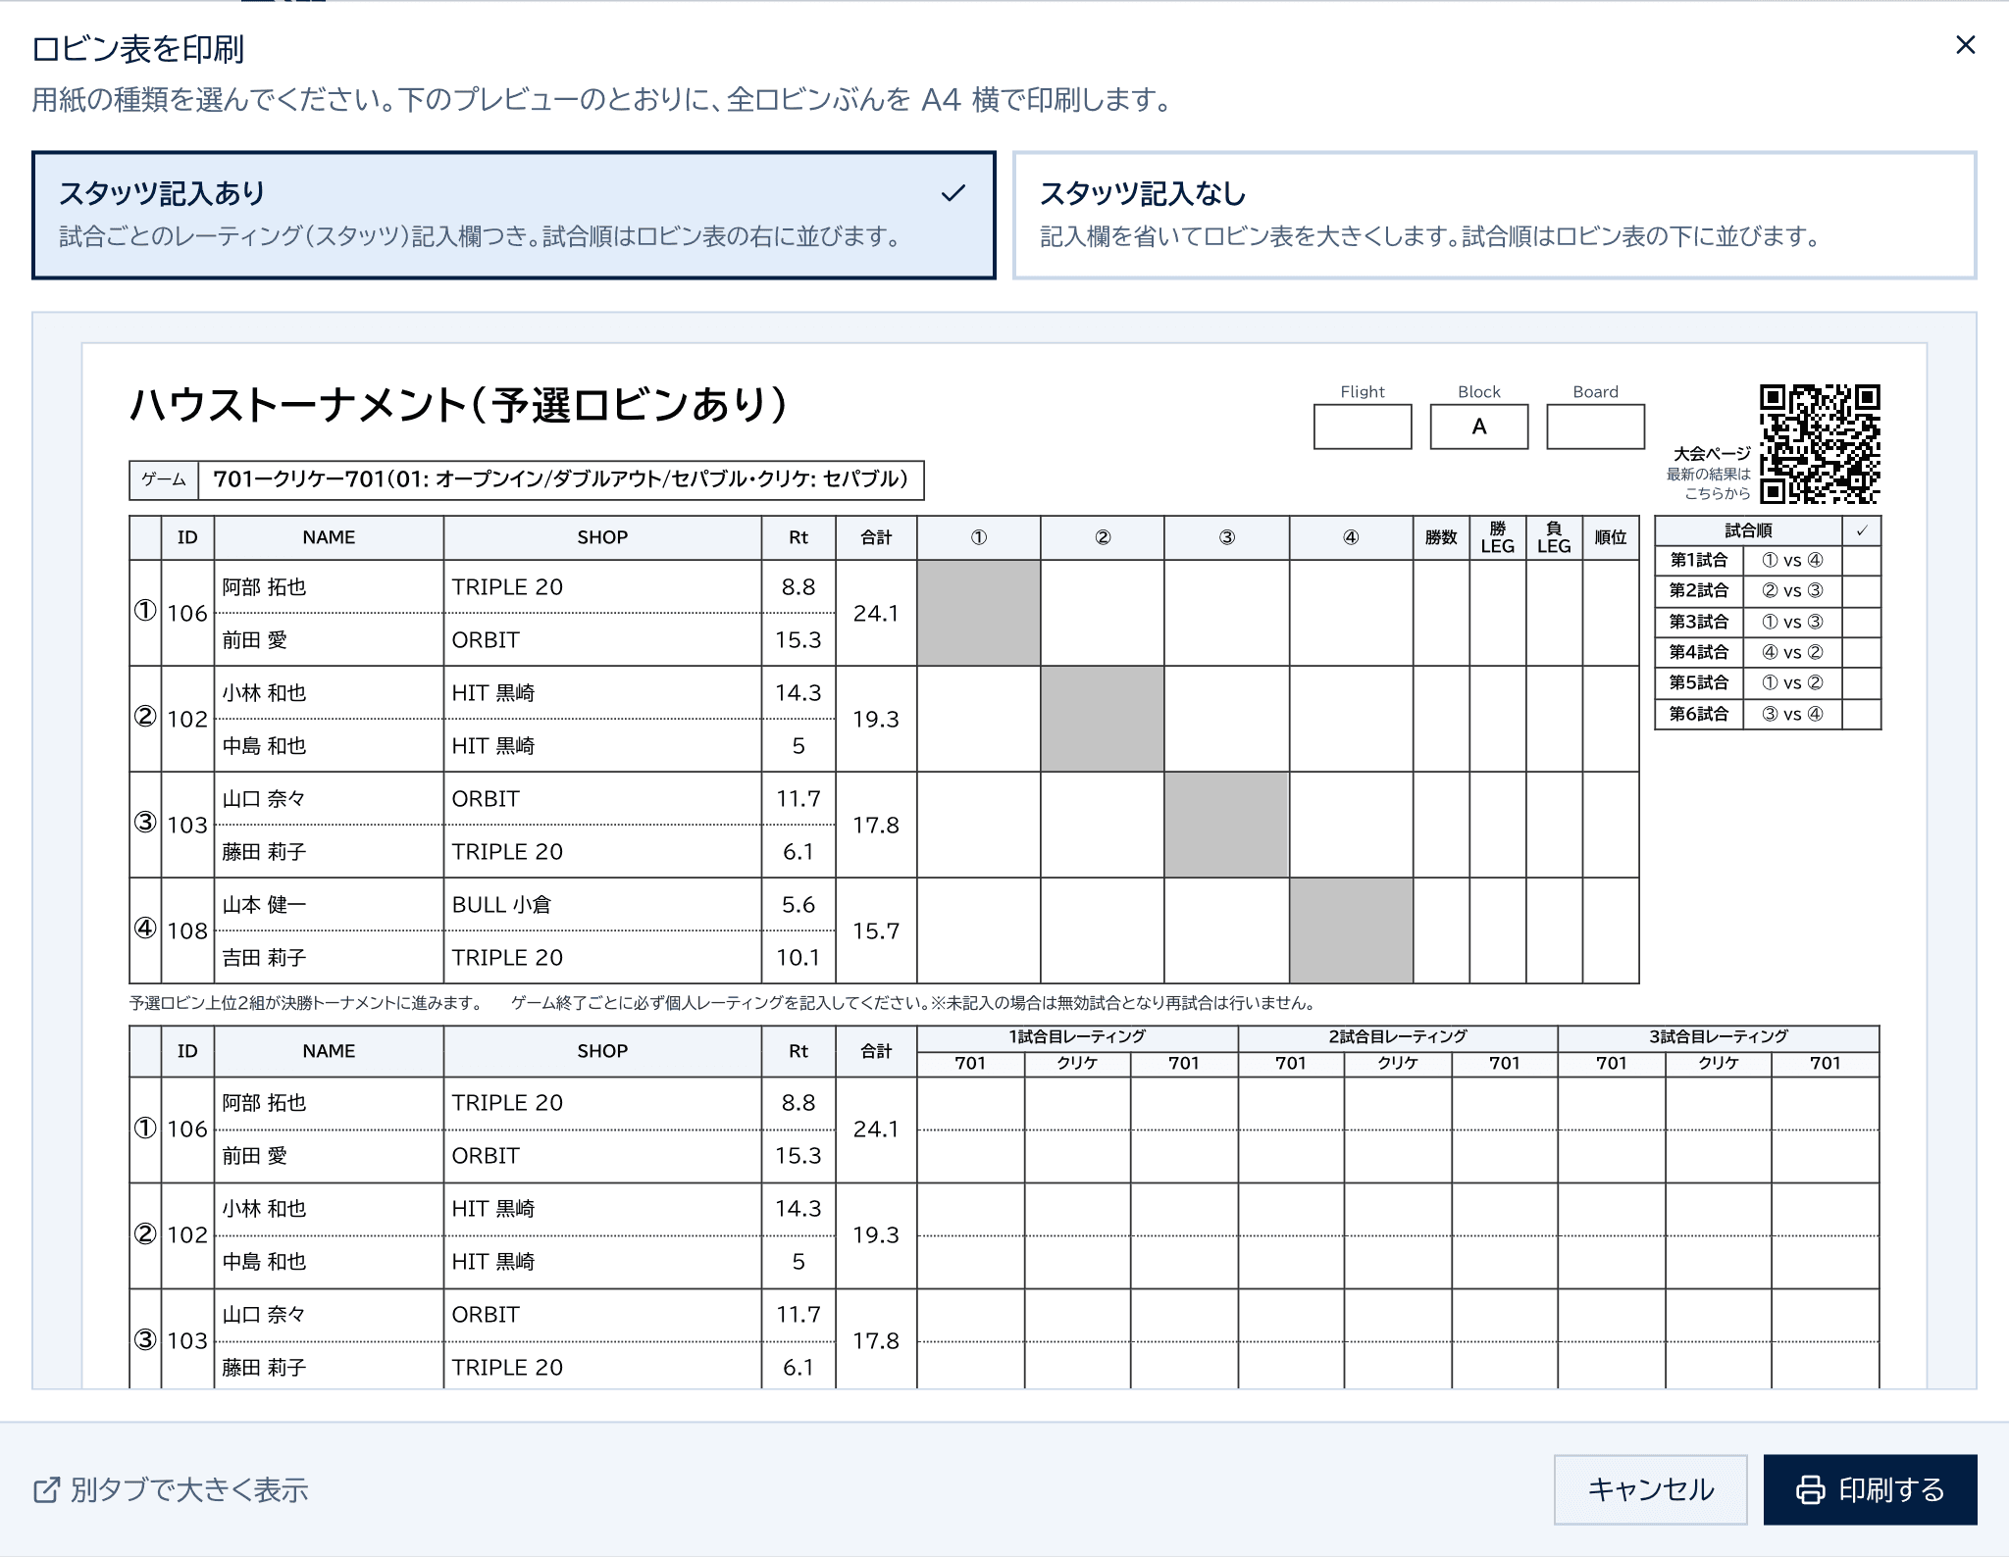2009x1557 pixels.
Task: Click the name 阿部 拓也 in robin table
Action: 264,587
